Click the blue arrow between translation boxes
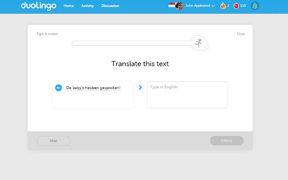The width and height of the screenshot is (288, 180). (140, 88)
